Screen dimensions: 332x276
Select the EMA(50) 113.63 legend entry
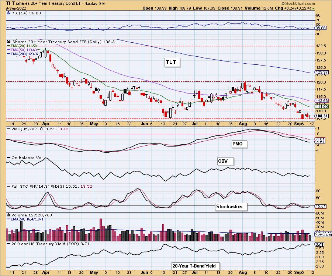coord(22,50)
